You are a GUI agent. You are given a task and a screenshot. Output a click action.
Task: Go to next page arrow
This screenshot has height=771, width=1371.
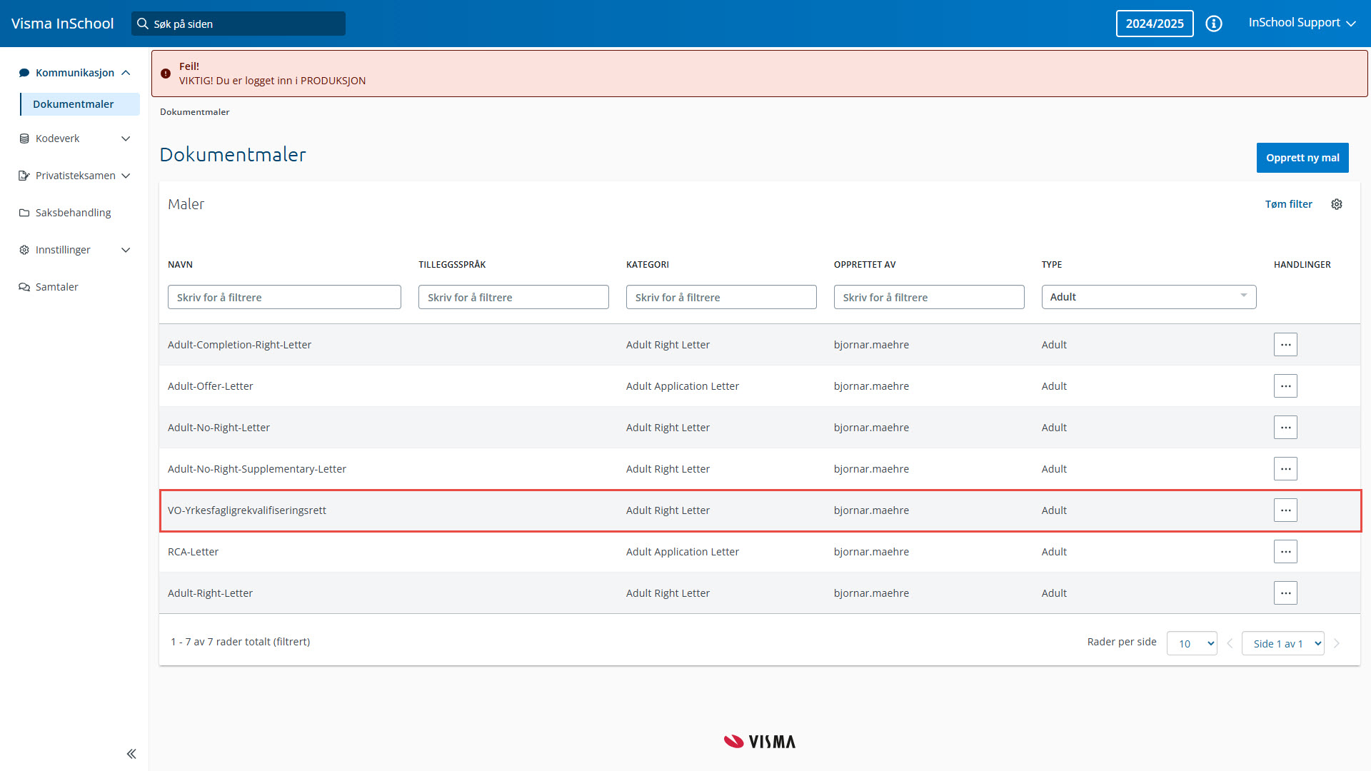[1337, 643]
